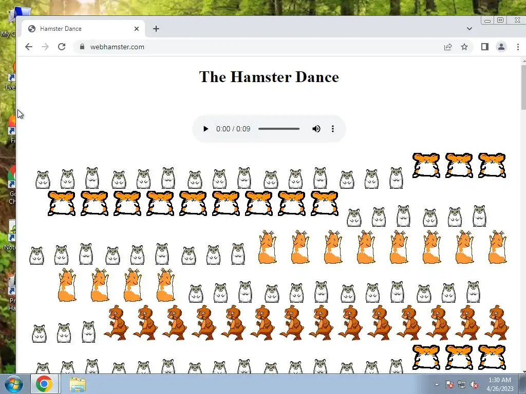This screenshot has width=526, height=394.
Task: Minimize the Chrome window
Action: (x=487, y=21)
